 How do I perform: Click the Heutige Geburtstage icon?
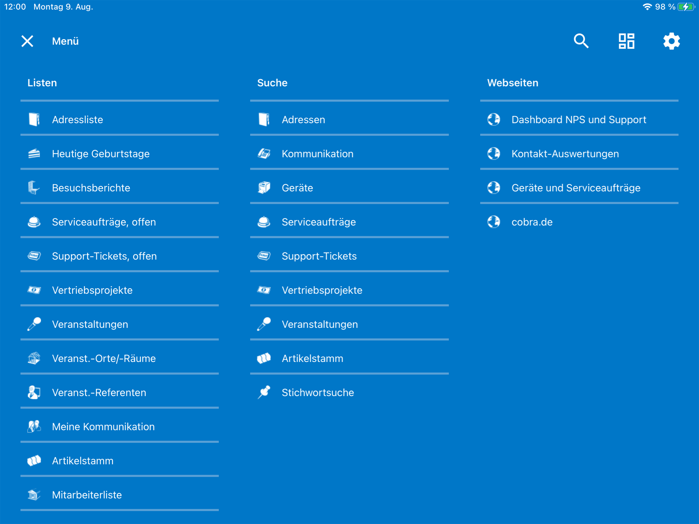(x=34, y=154)
